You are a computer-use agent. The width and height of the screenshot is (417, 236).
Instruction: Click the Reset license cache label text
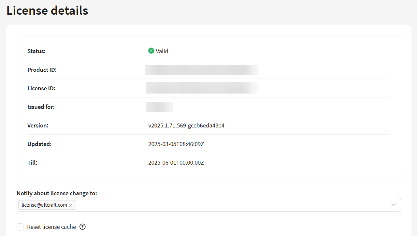tap(51, 227)
